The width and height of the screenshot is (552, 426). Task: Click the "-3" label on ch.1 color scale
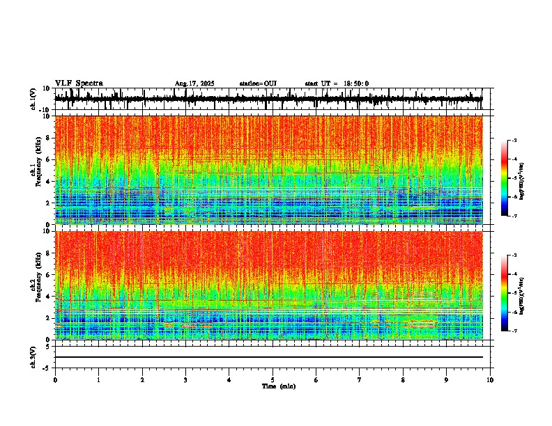[514, 141]
